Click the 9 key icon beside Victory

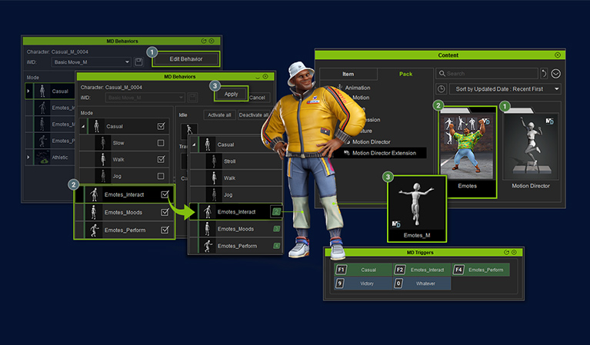(340, 284)
